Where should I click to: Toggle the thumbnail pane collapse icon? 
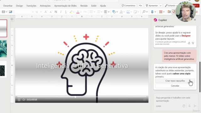12,19
